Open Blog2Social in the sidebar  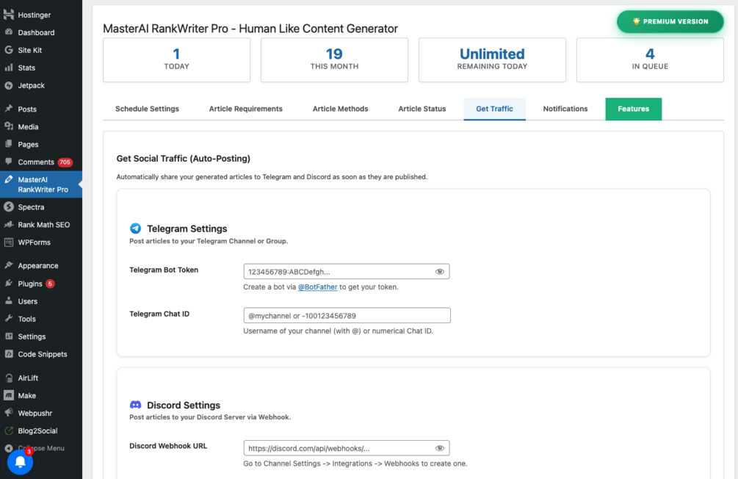[37, 431]
